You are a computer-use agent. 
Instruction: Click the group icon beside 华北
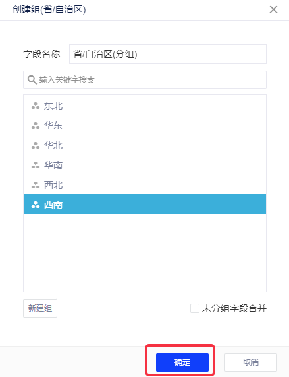tap(36, 145)
